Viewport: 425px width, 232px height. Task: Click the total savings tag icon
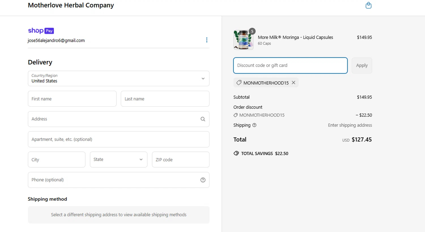236,153
